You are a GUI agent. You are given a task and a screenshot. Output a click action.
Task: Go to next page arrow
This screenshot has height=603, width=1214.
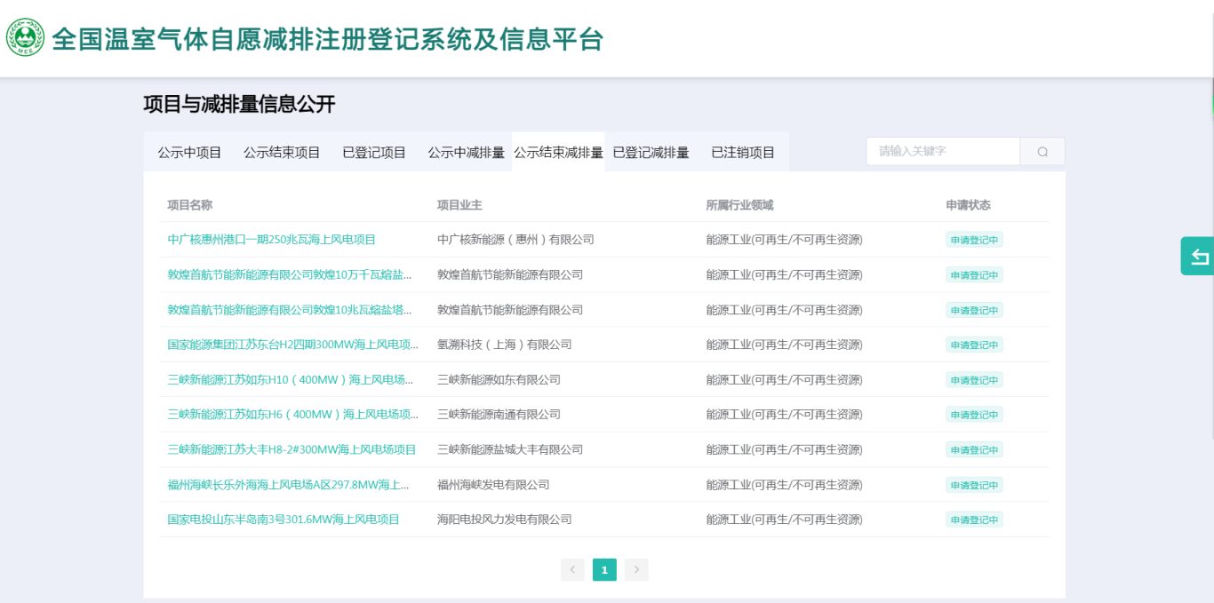pyautogui.click(x=636, y=570)
